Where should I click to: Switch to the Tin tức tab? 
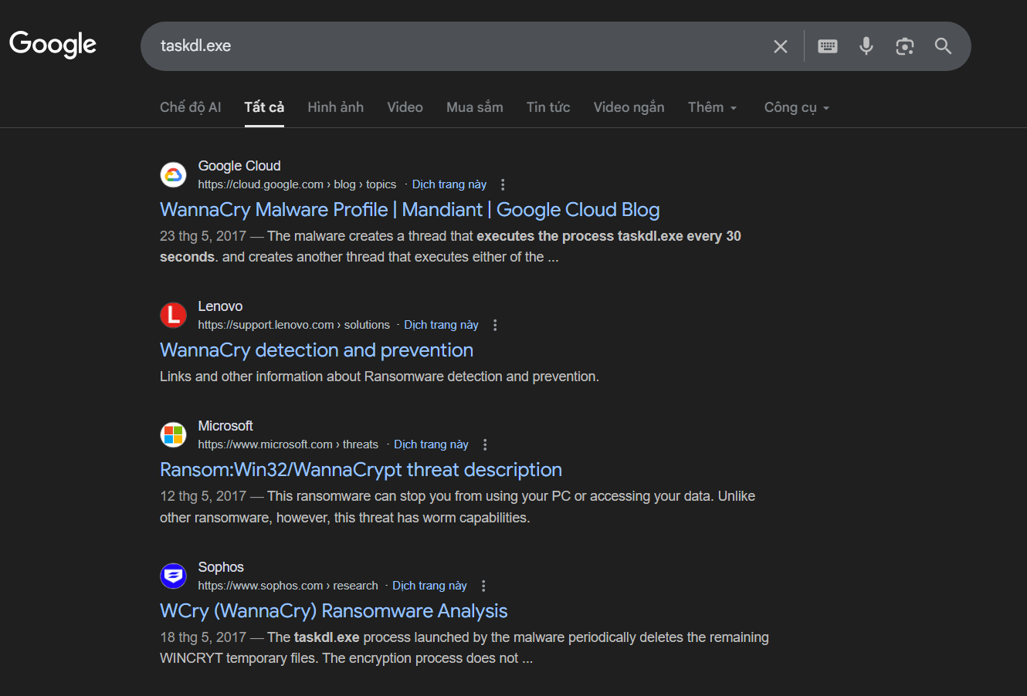pyautogui.click(x=547, y=107)
